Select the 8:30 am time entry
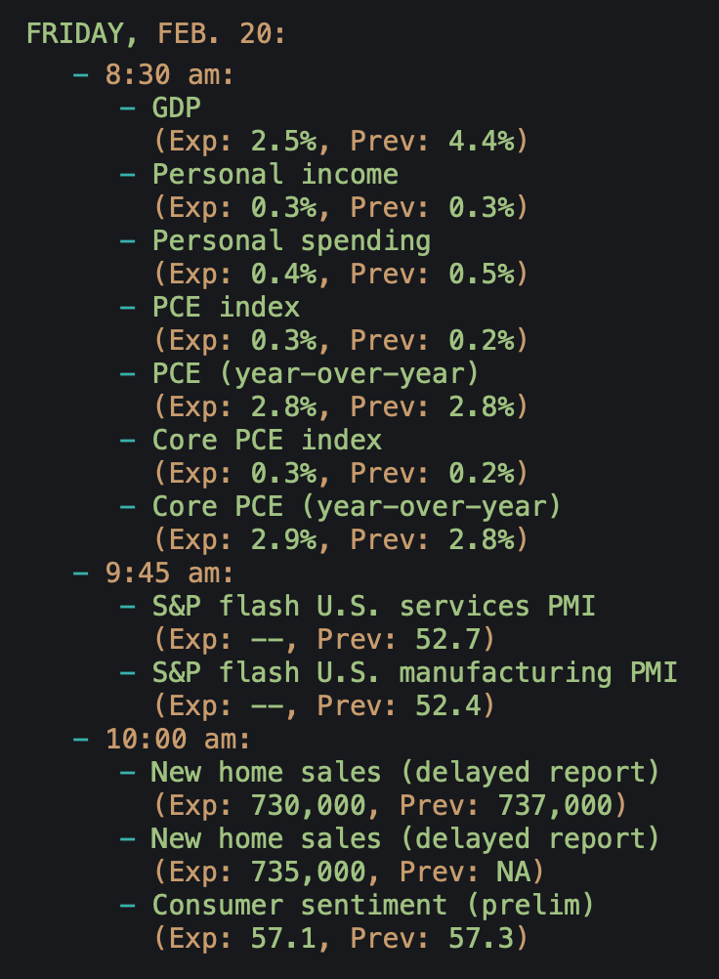The image size is (719, 979). [x=169, y=75]
